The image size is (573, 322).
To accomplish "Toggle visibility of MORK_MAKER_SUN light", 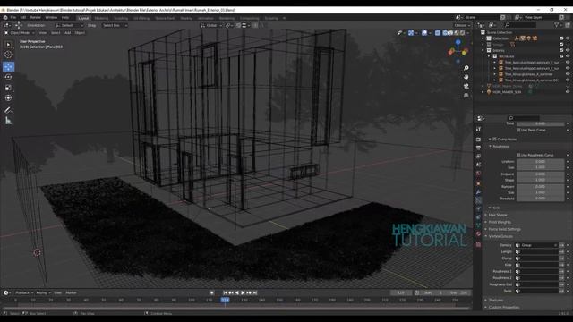I will pyautogui.click(x=568, y=92).
